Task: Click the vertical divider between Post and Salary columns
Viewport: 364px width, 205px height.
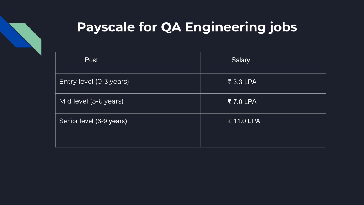Action: 200,100
